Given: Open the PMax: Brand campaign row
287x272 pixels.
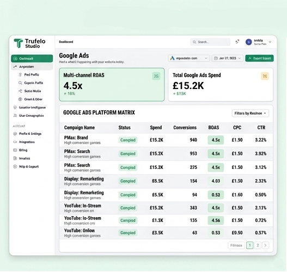Looking at the screenshot, I should [166, 140].
